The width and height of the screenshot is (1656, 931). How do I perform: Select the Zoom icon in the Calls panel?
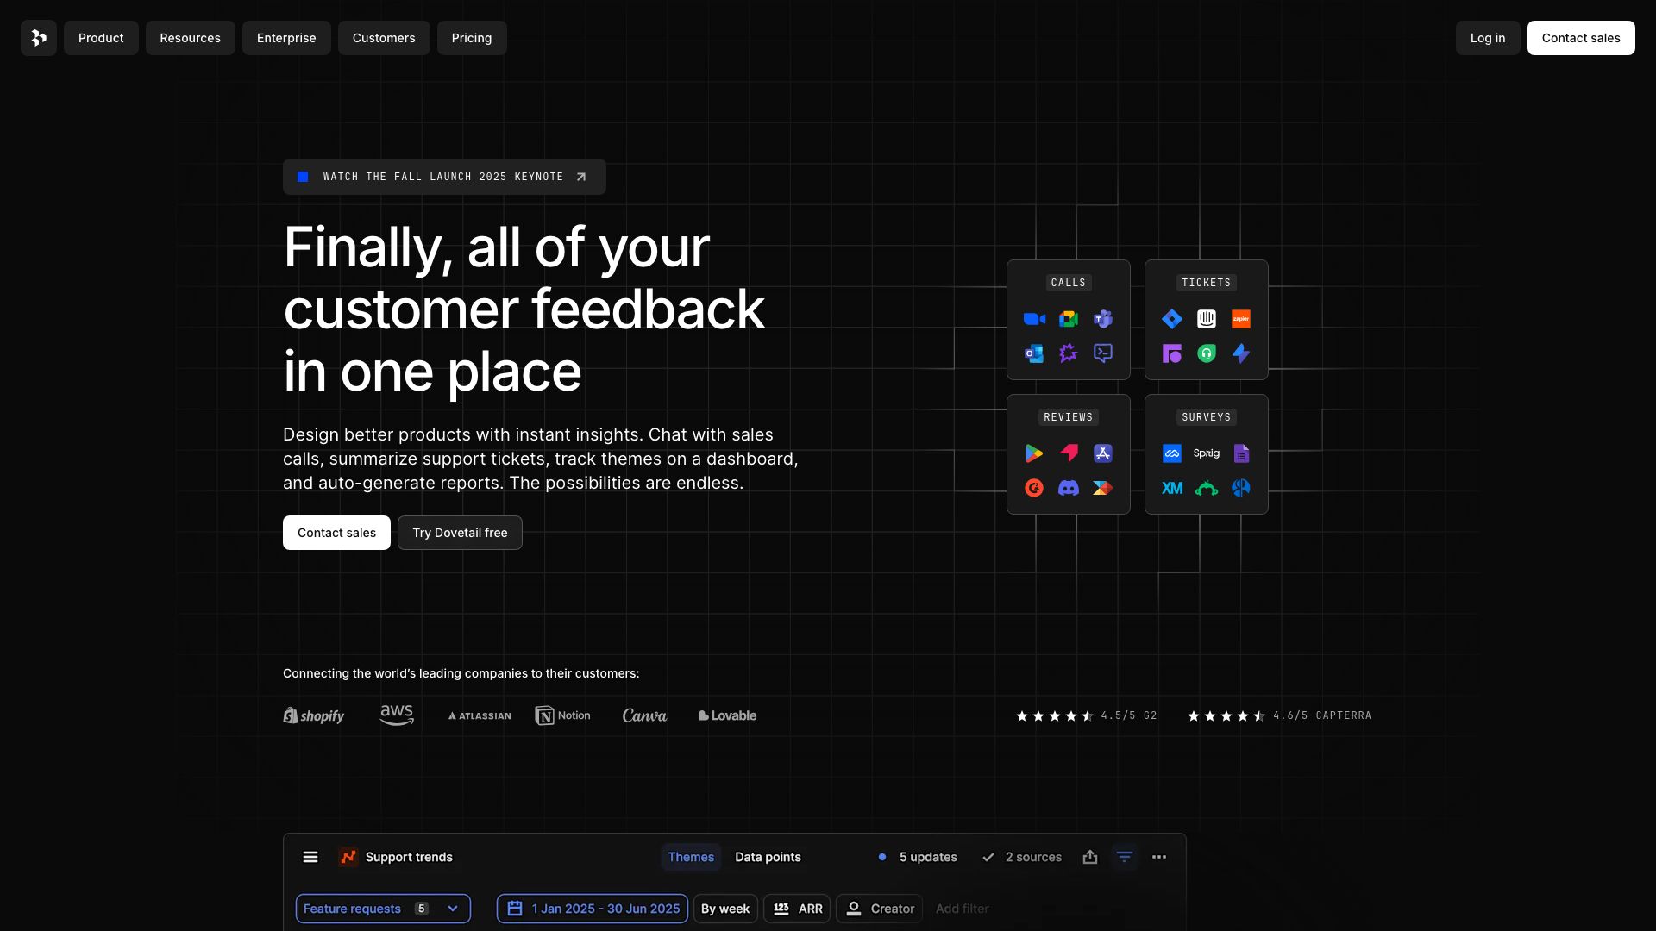point(1034,319)
